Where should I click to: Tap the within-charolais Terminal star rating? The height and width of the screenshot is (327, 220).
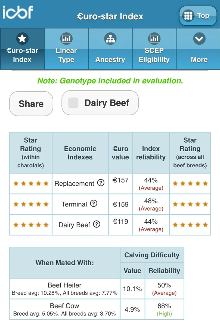31,204
